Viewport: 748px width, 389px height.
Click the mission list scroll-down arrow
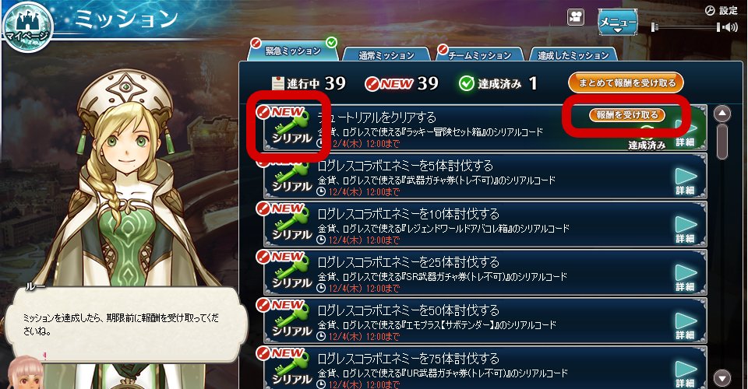coord(722,378)
